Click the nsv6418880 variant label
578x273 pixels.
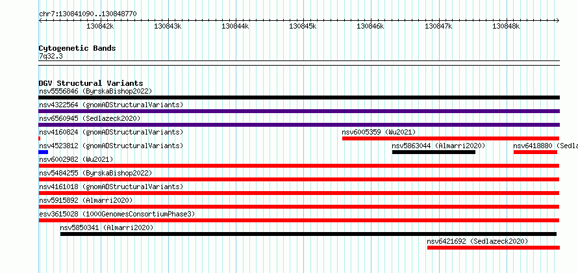click(545, 146)
